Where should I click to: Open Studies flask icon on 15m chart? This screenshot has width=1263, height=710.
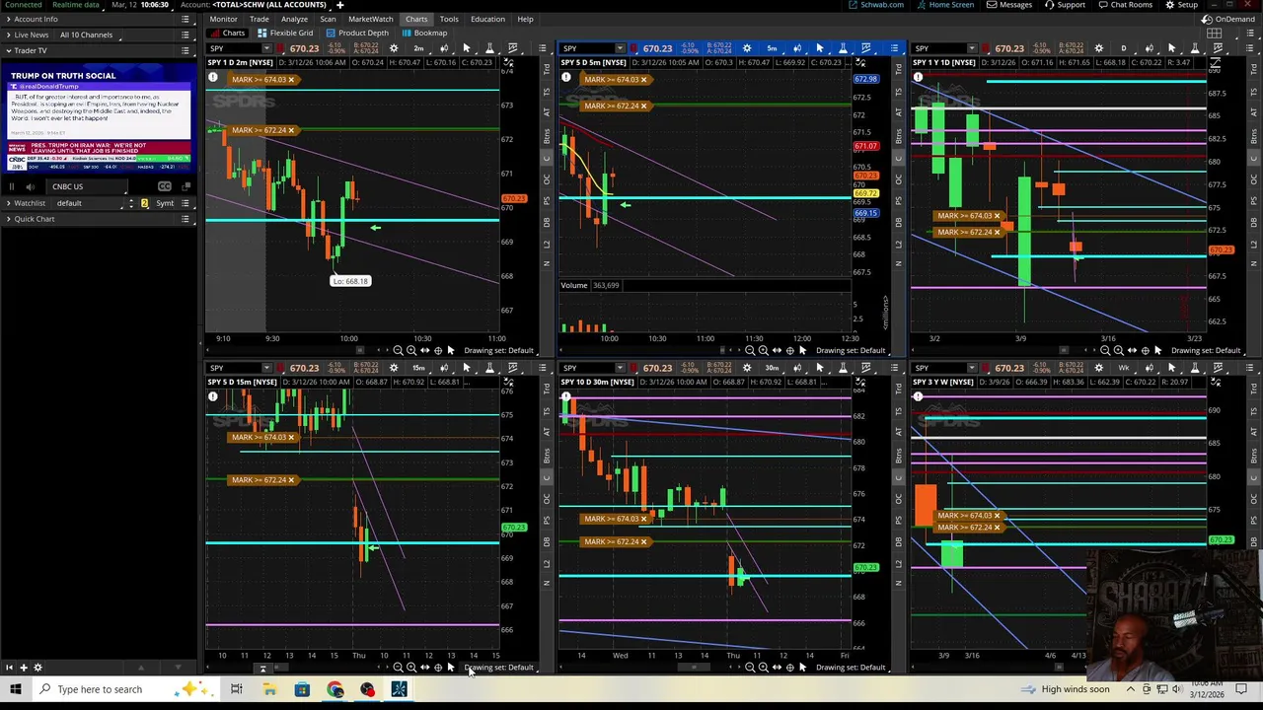(489, 368)
